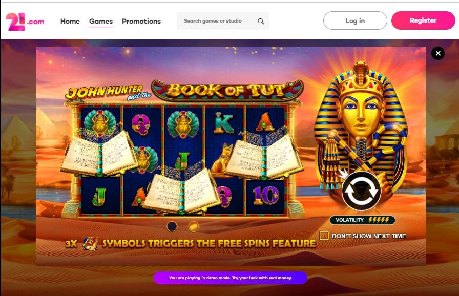Click the 21.com logo
Image resolution: width=459 pixels, height=296 pixels.
coord(25,22)
